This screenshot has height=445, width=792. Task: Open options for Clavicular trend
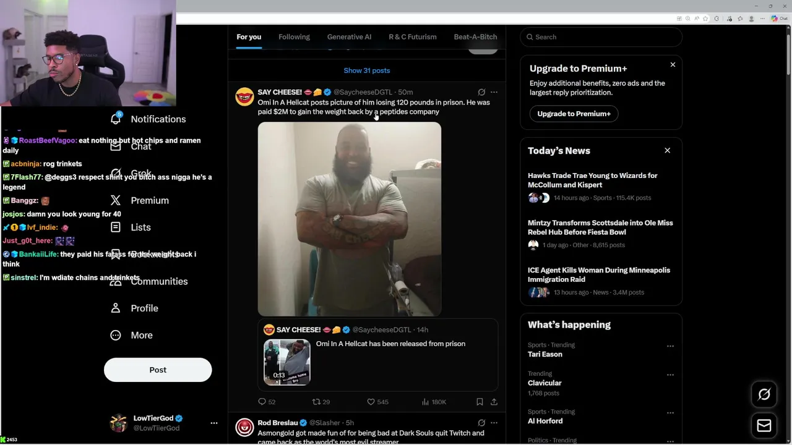click(670, 375)
